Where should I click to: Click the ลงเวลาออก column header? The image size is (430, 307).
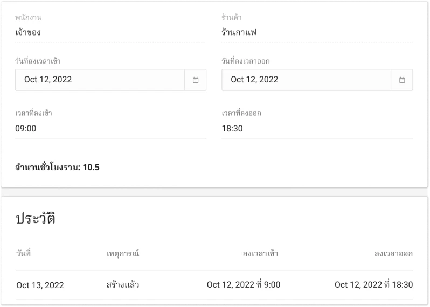(393, 253)
